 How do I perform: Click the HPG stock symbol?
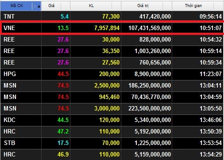point(10,74)
